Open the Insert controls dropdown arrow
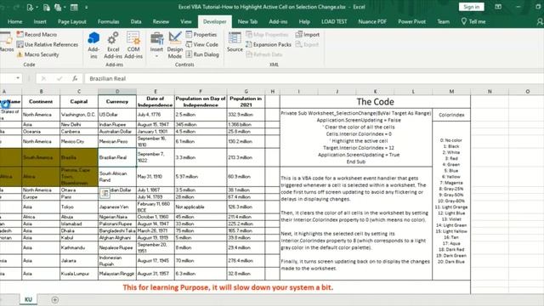Screen dimensions: 544x306 (156, 56)
